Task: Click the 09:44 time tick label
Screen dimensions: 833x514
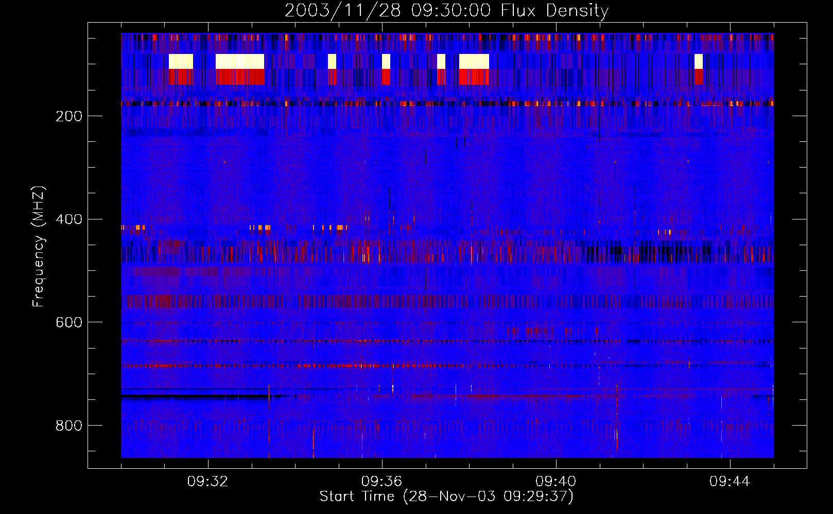Action: click(x=730, y=482)
